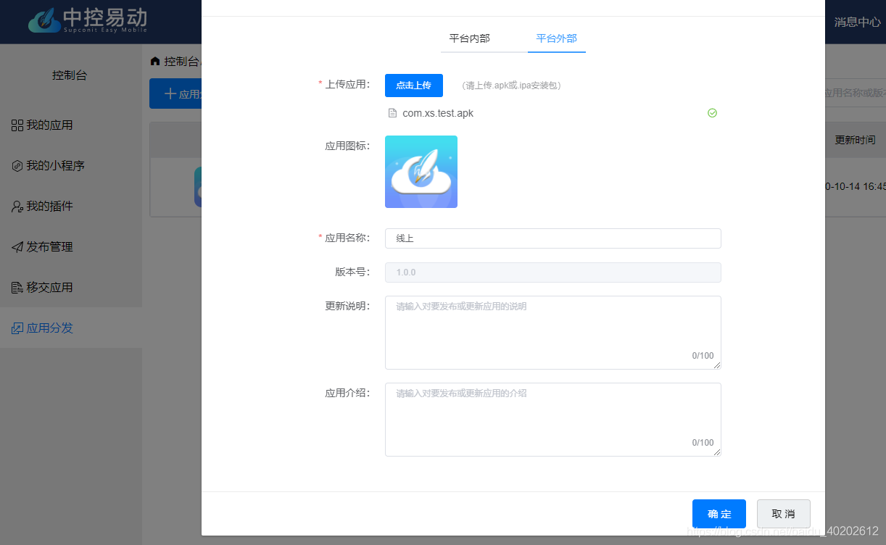Open 应用分发 in sidebar
886x545 pixels.
tap(71, 328)
